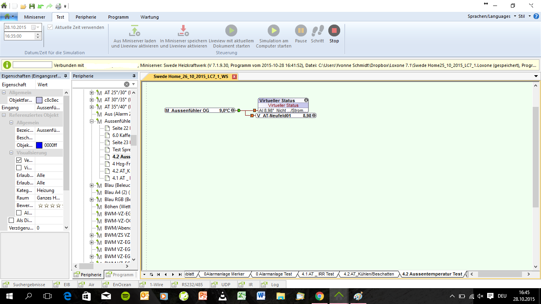The width and height of the screenshot is (541, 304).
Task: Collapse the Referenziertes Objekt section
Action: click(4, 115)
